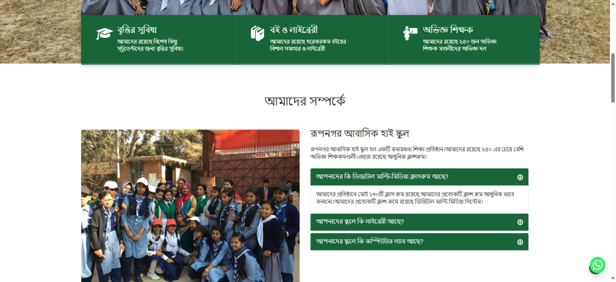616x282 pixels.
Task: Click the books and library icon
Action: coord(257,34)
